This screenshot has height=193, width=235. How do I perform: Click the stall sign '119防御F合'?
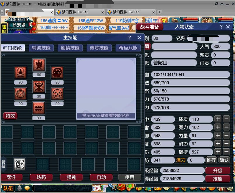click(x=127, y=21)
